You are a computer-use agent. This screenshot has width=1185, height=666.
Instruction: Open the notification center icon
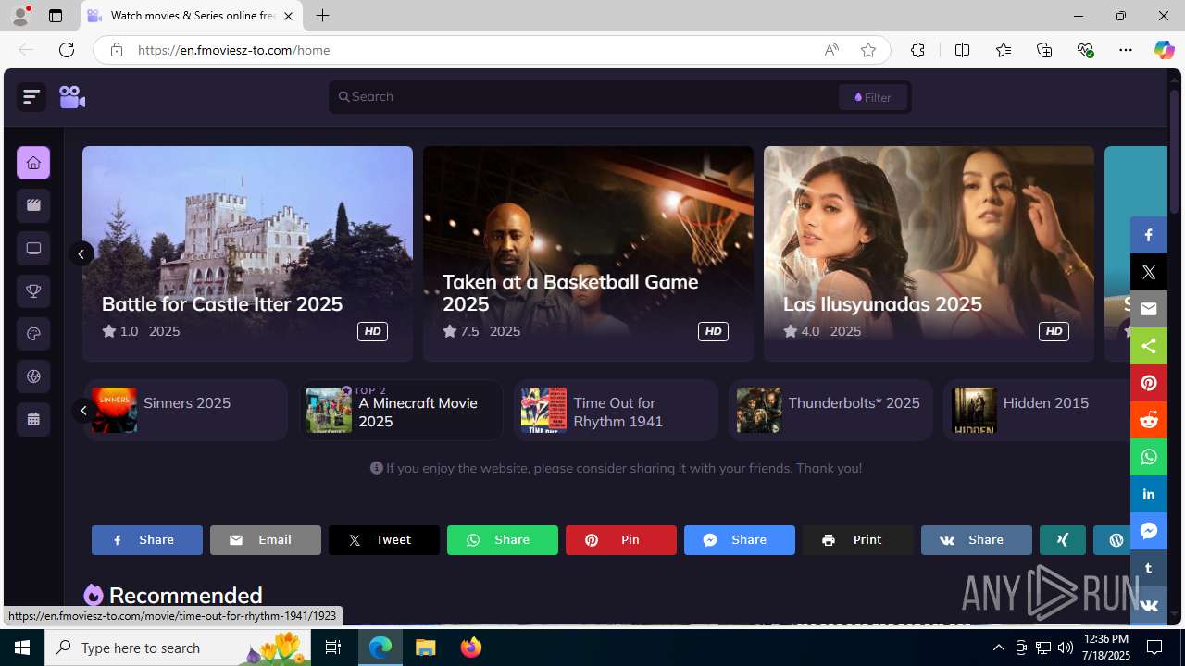(1156, 647)
